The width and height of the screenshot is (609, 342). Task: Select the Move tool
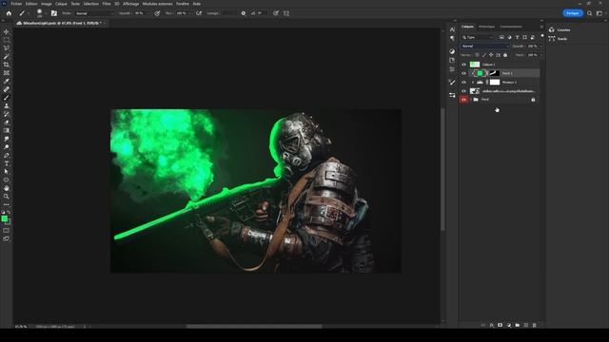click(x=7, y=31)
